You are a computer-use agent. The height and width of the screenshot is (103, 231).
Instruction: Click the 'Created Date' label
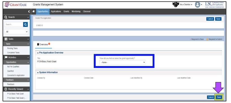point(89,78)
